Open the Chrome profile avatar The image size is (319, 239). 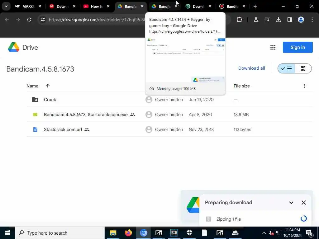coord(301,20)
